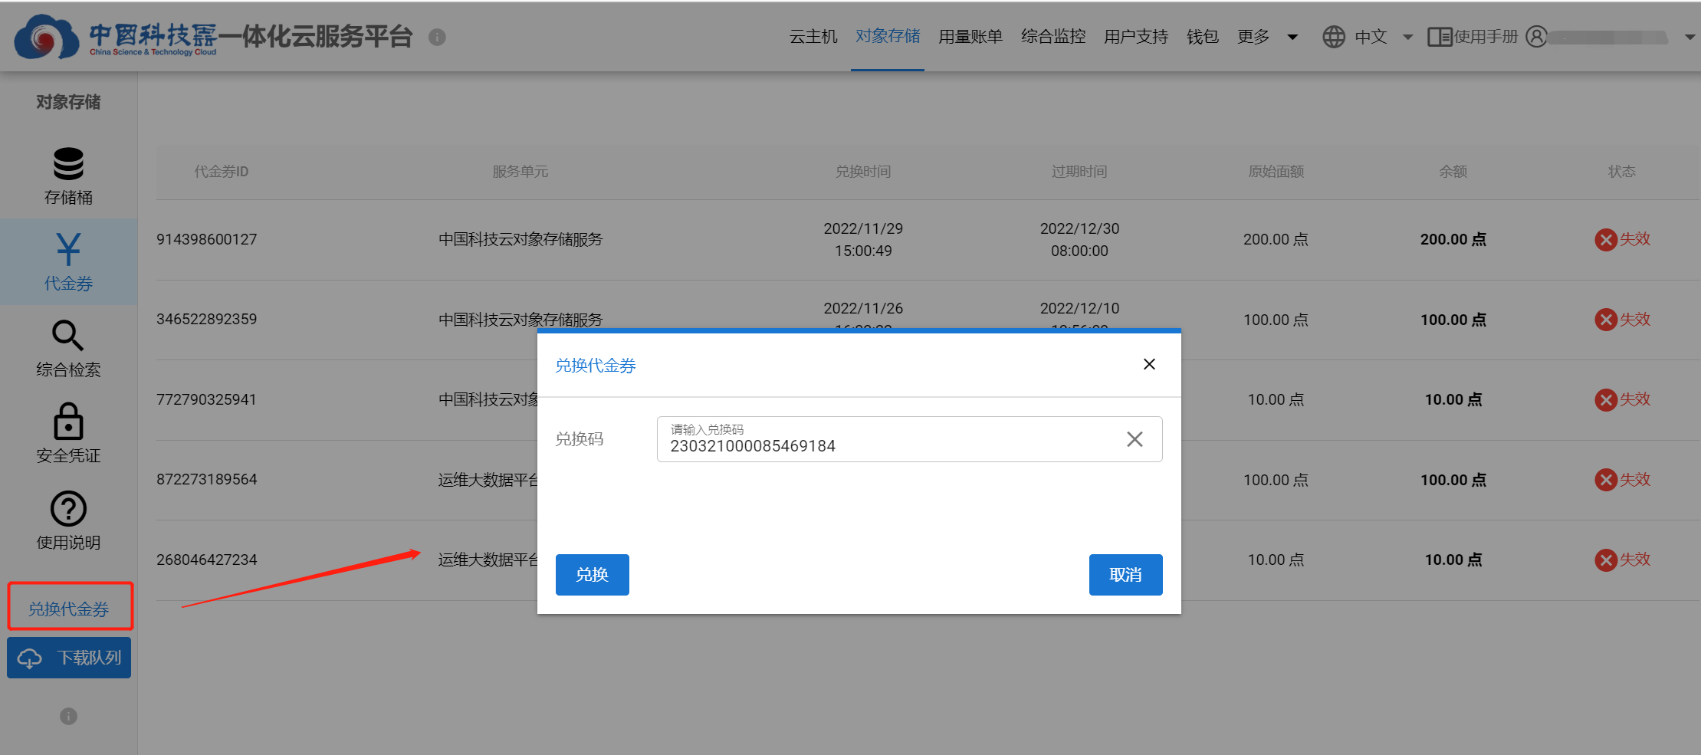Click voucher ID 268046427234

[x=207, y=560]
